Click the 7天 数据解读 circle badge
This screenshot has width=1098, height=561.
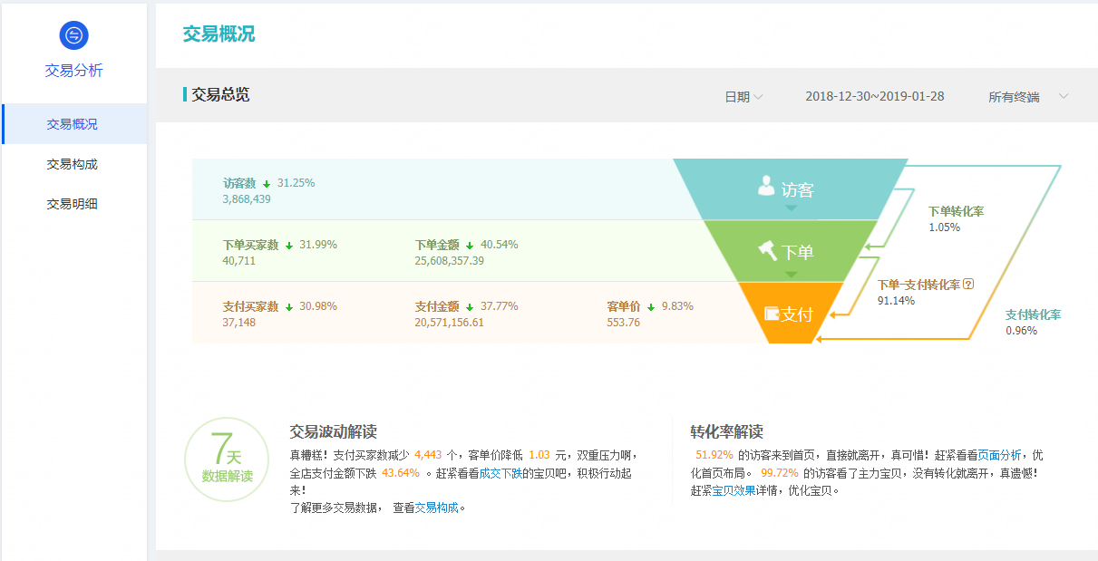[227, 459]
